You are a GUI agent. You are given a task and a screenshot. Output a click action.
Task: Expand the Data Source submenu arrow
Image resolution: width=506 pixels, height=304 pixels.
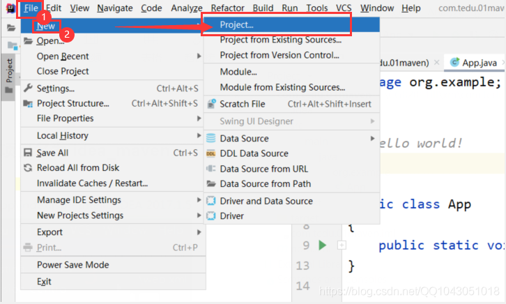point(372,139)
